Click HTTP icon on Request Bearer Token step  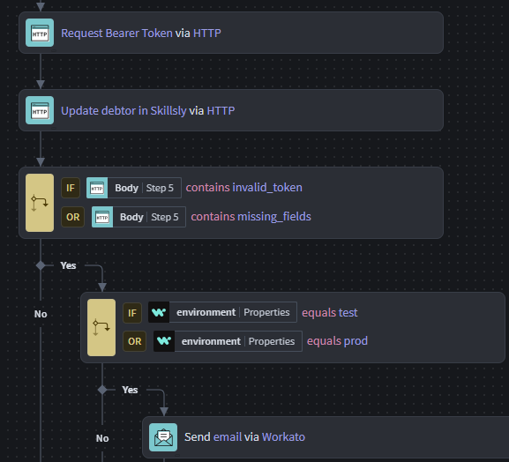point(40,33)
